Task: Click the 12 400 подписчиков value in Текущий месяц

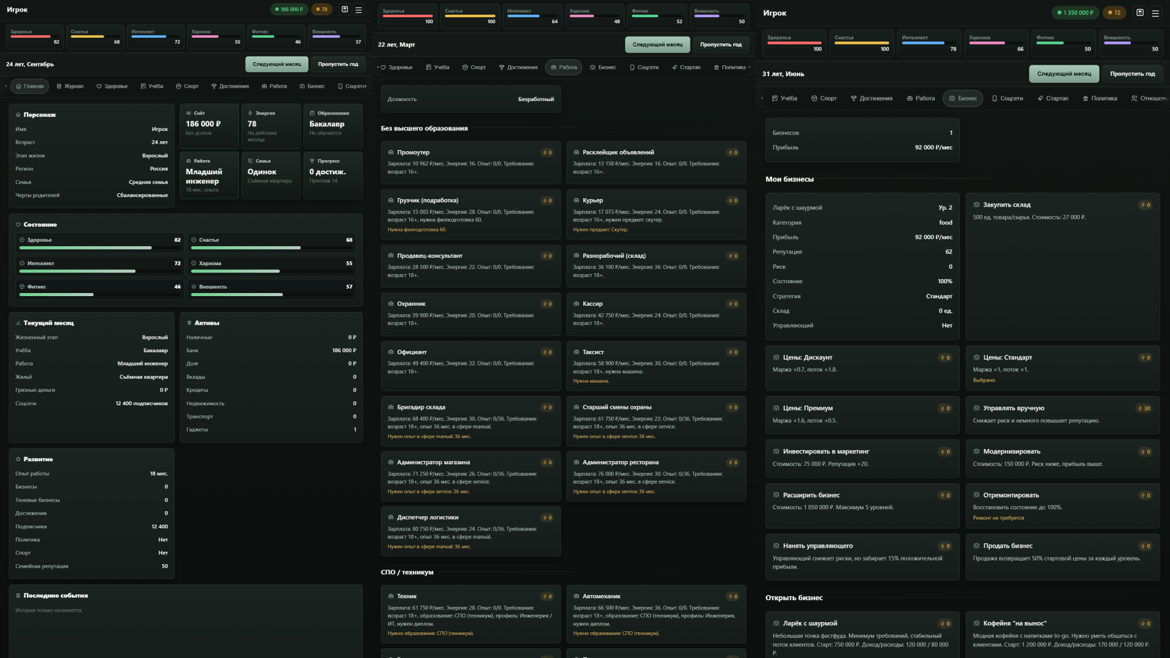Action: click(x=141, y=403)
